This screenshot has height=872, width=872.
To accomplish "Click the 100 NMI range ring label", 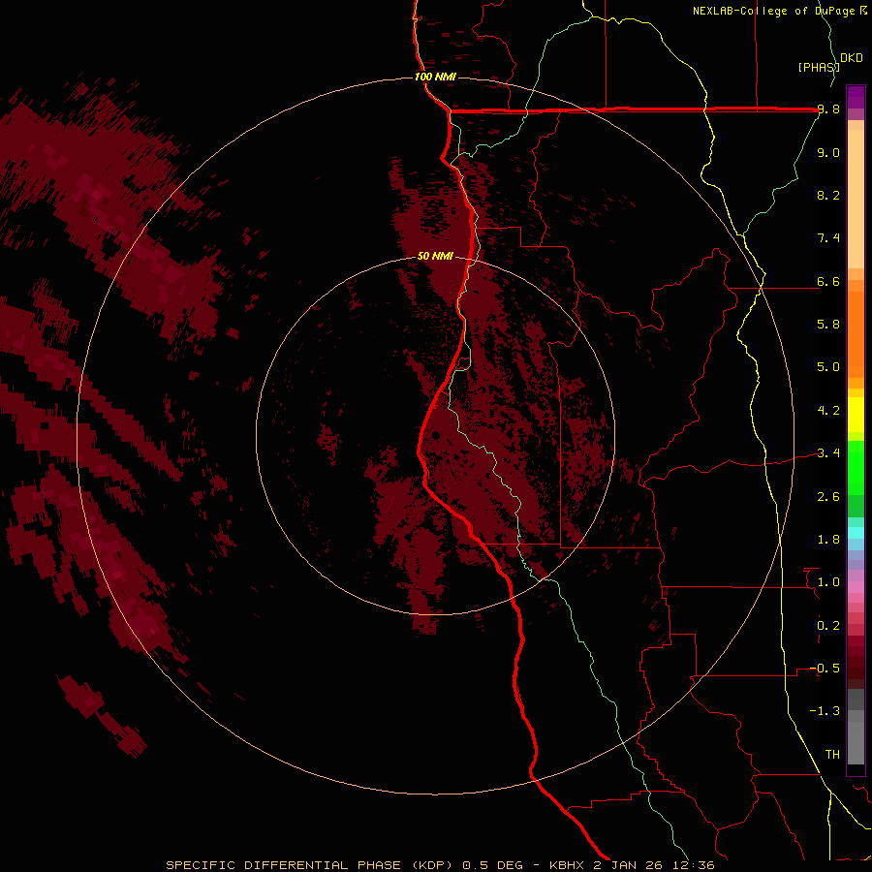I will (x=435, y=77).
